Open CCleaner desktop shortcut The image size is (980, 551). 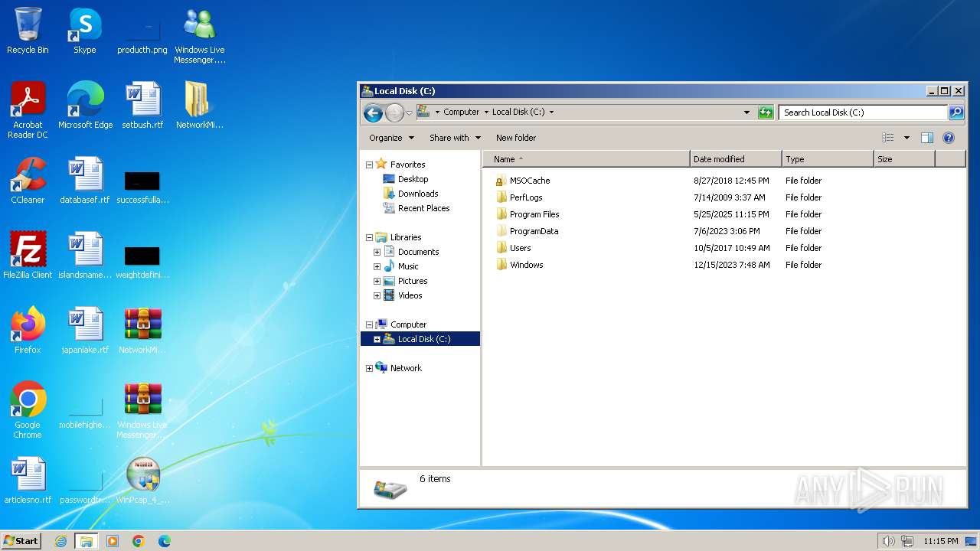tap(28, 181)
